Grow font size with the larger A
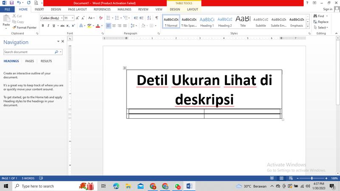The width and height of the screenshot is (340, 191). [x=77, y=18]
